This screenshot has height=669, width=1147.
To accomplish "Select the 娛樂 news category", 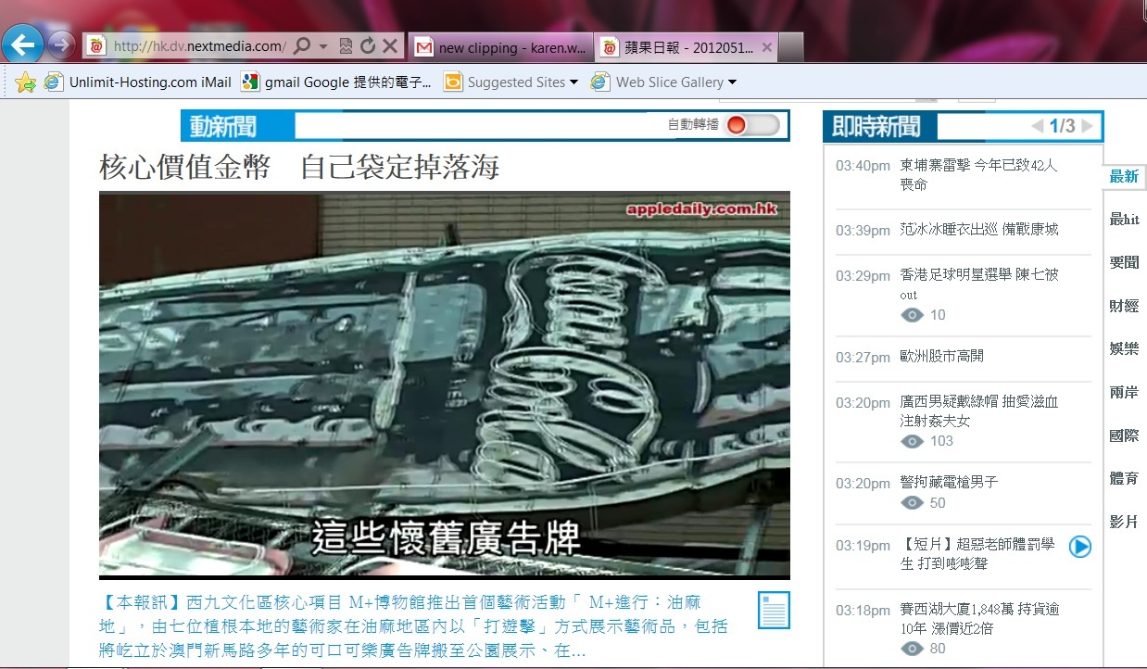I will coord(1124,348).
